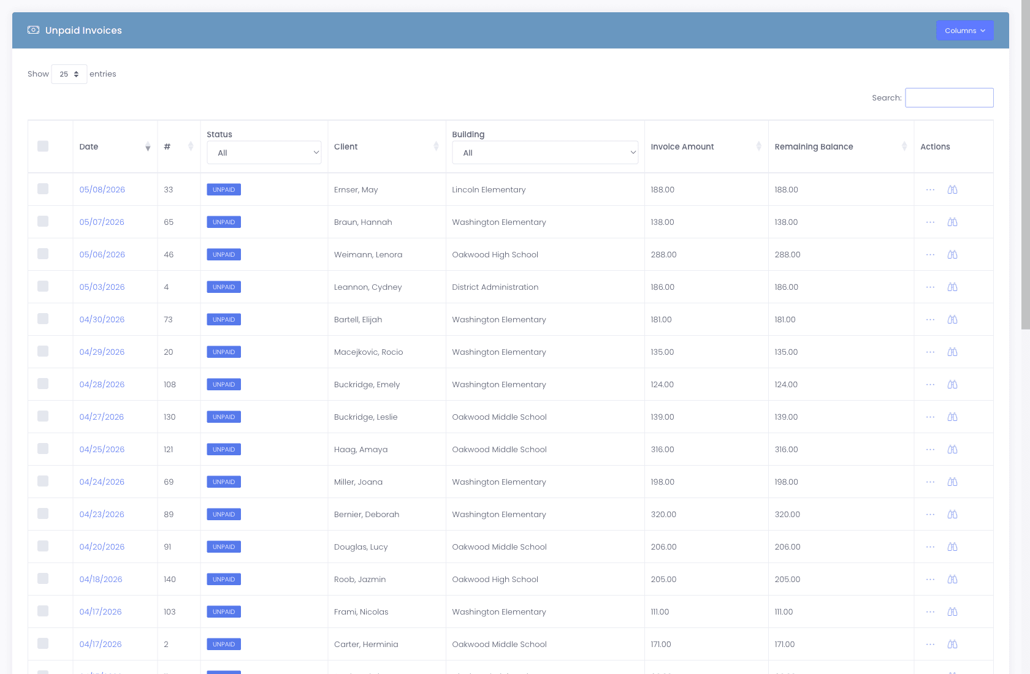Viewport: 1030px width, 674px height.
Task: Open the ellipsis menu for Leannon, Cydney
Action: pos(930,287)
